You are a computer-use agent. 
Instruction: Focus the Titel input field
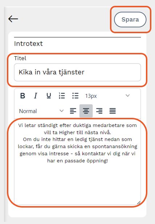(x=77, y=72)
